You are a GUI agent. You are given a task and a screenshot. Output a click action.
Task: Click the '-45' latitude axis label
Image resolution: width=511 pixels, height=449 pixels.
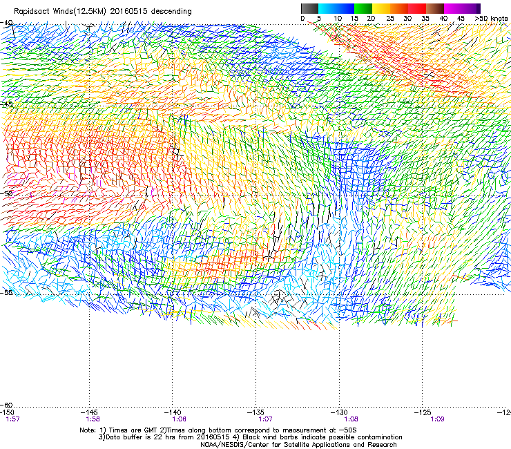point(6,104)
